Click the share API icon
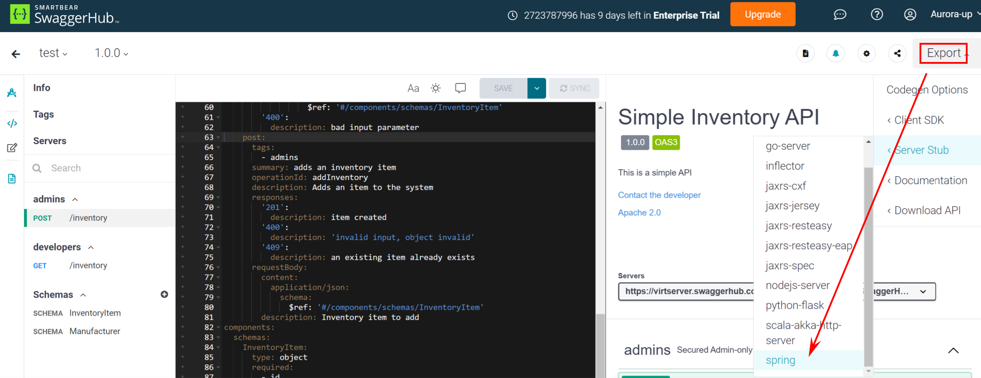The image size is (981, 378). tap(897, 53)
